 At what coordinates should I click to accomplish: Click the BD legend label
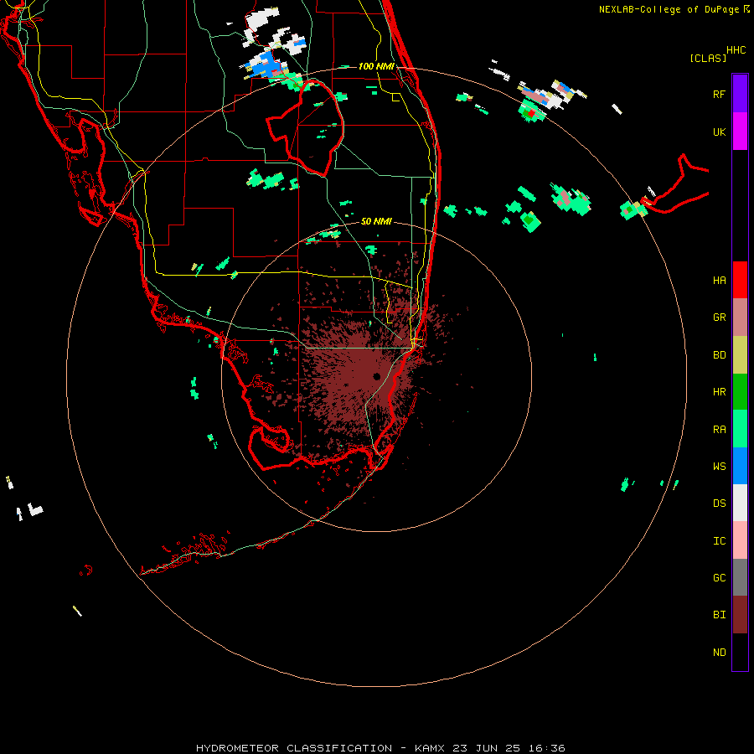719,355
